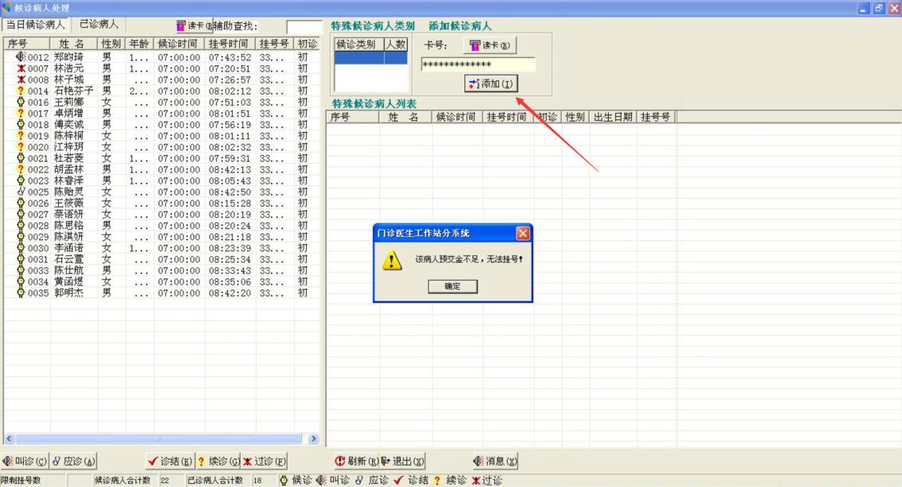
Task: Select patient name 郭明杰
Action: pyautogui.click(x=69, y=293)
